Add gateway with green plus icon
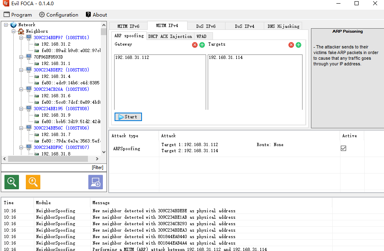Image resolution: width=384 pixels, height=251 pixels. point(202,45)
